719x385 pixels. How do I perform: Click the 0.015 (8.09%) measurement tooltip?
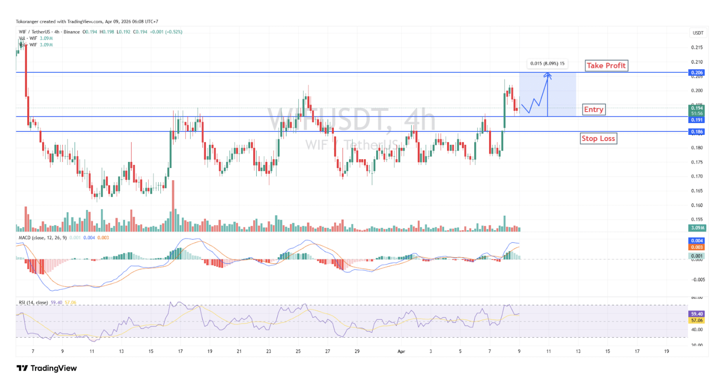[547, 64]
